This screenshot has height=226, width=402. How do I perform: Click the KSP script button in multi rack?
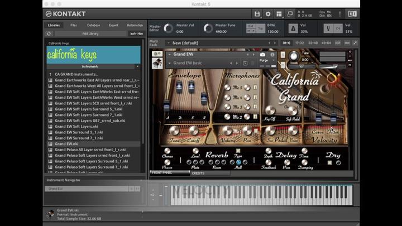pyautogui.click(x=338, y=43)
